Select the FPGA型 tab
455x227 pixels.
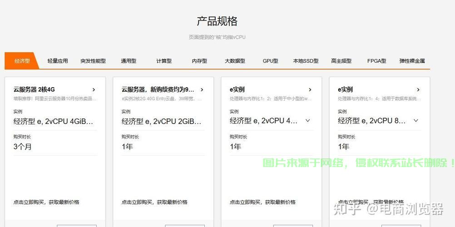(x=376, y=61)
